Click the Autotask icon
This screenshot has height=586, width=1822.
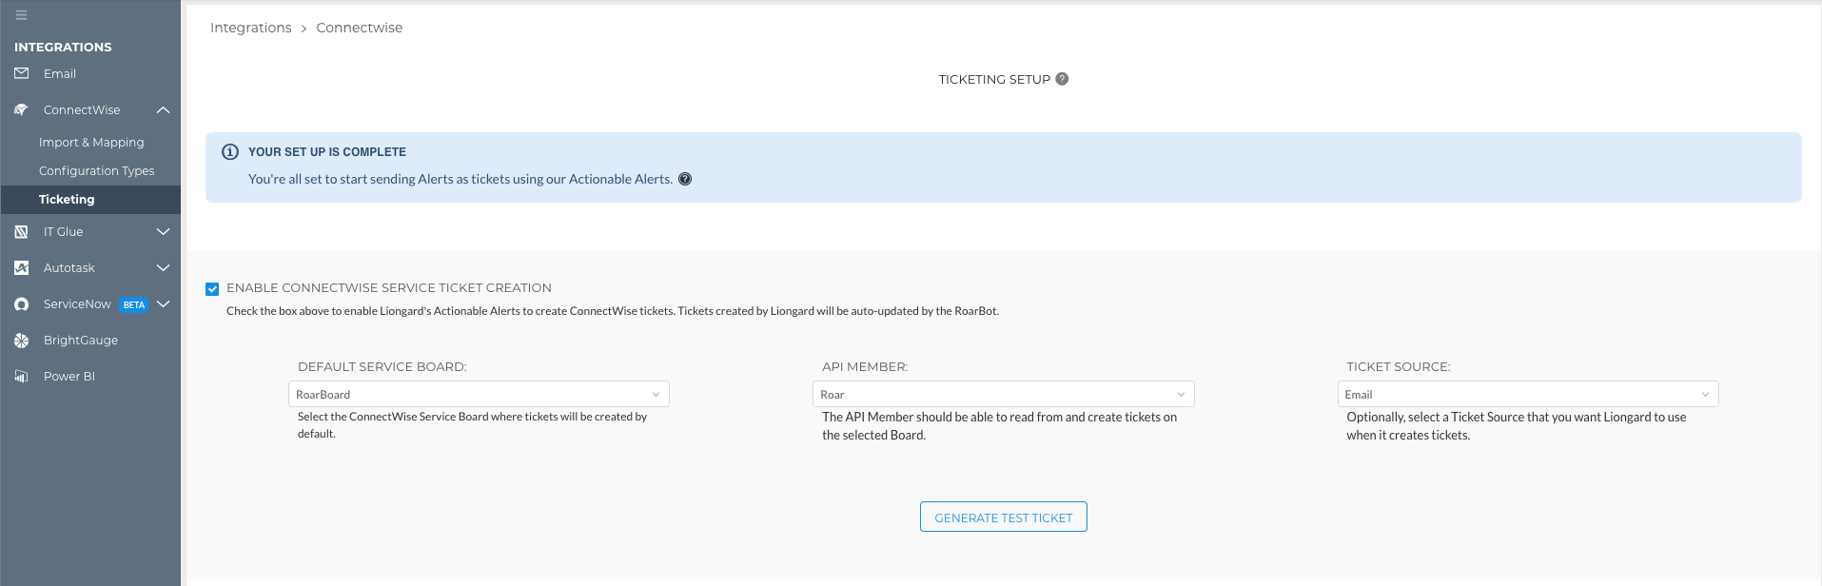(22, 267)
